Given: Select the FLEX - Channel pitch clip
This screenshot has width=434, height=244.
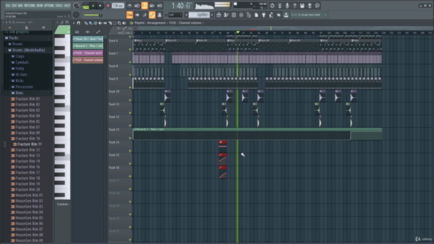Looking at the screenshot, I should 87,53.
